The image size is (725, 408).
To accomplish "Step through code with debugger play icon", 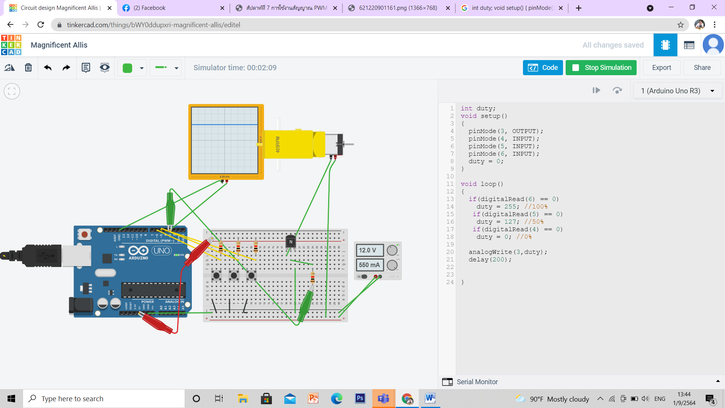I will click(596, 90).
